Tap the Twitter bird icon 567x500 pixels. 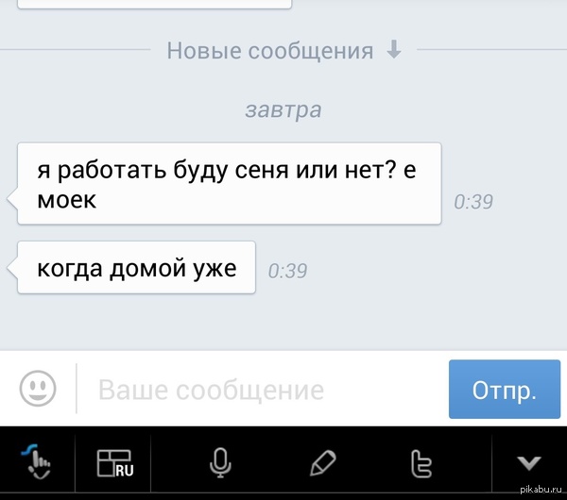tap(421, 463)
